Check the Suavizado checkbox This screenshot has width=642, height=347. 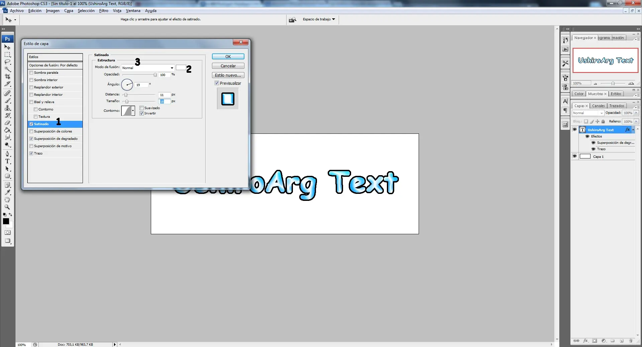click(142, 108)
